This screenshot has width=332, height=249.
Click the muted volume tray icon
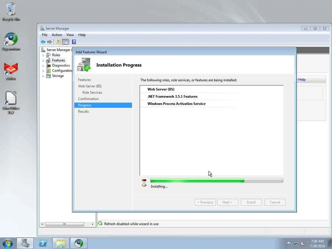[x=303, y=244]
